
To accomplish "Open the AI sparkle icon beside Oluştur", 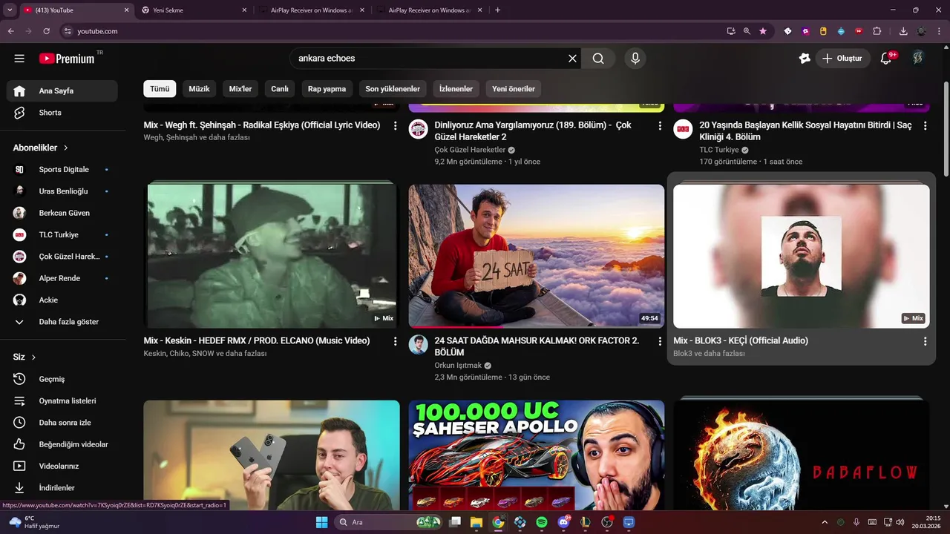I will coord(805,59).
